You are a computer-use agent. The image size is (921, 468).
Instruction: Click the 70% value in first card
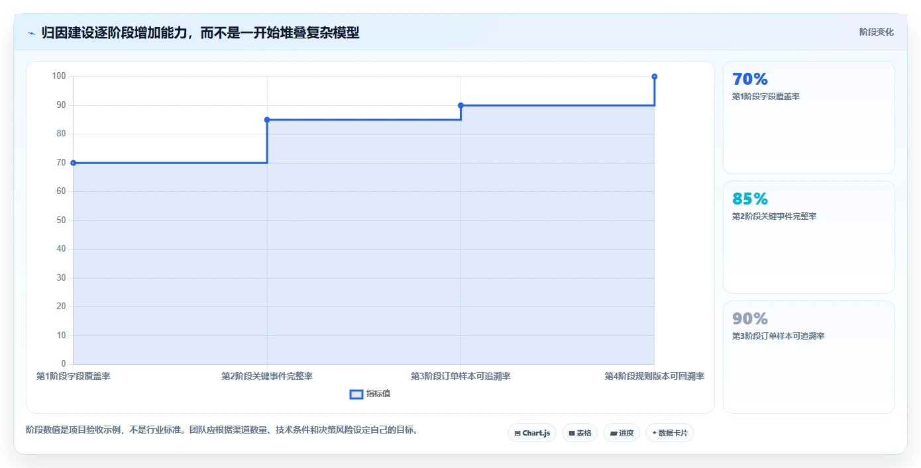750,79
